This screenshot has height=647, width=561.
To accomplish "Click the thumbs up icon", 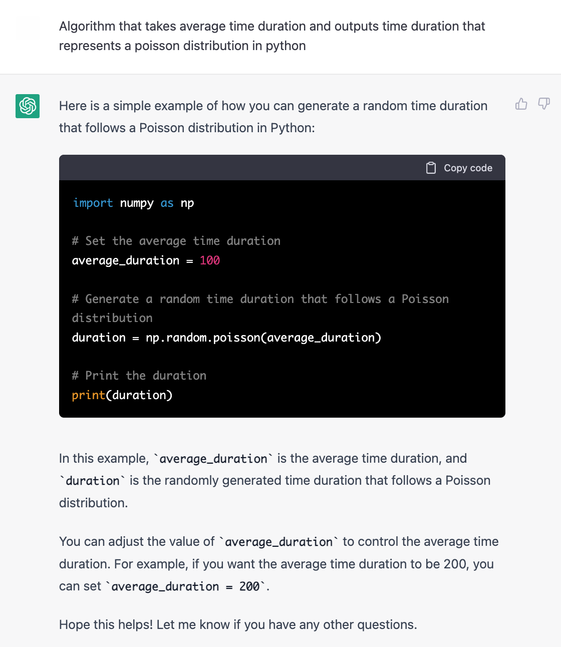I will 521,104.
